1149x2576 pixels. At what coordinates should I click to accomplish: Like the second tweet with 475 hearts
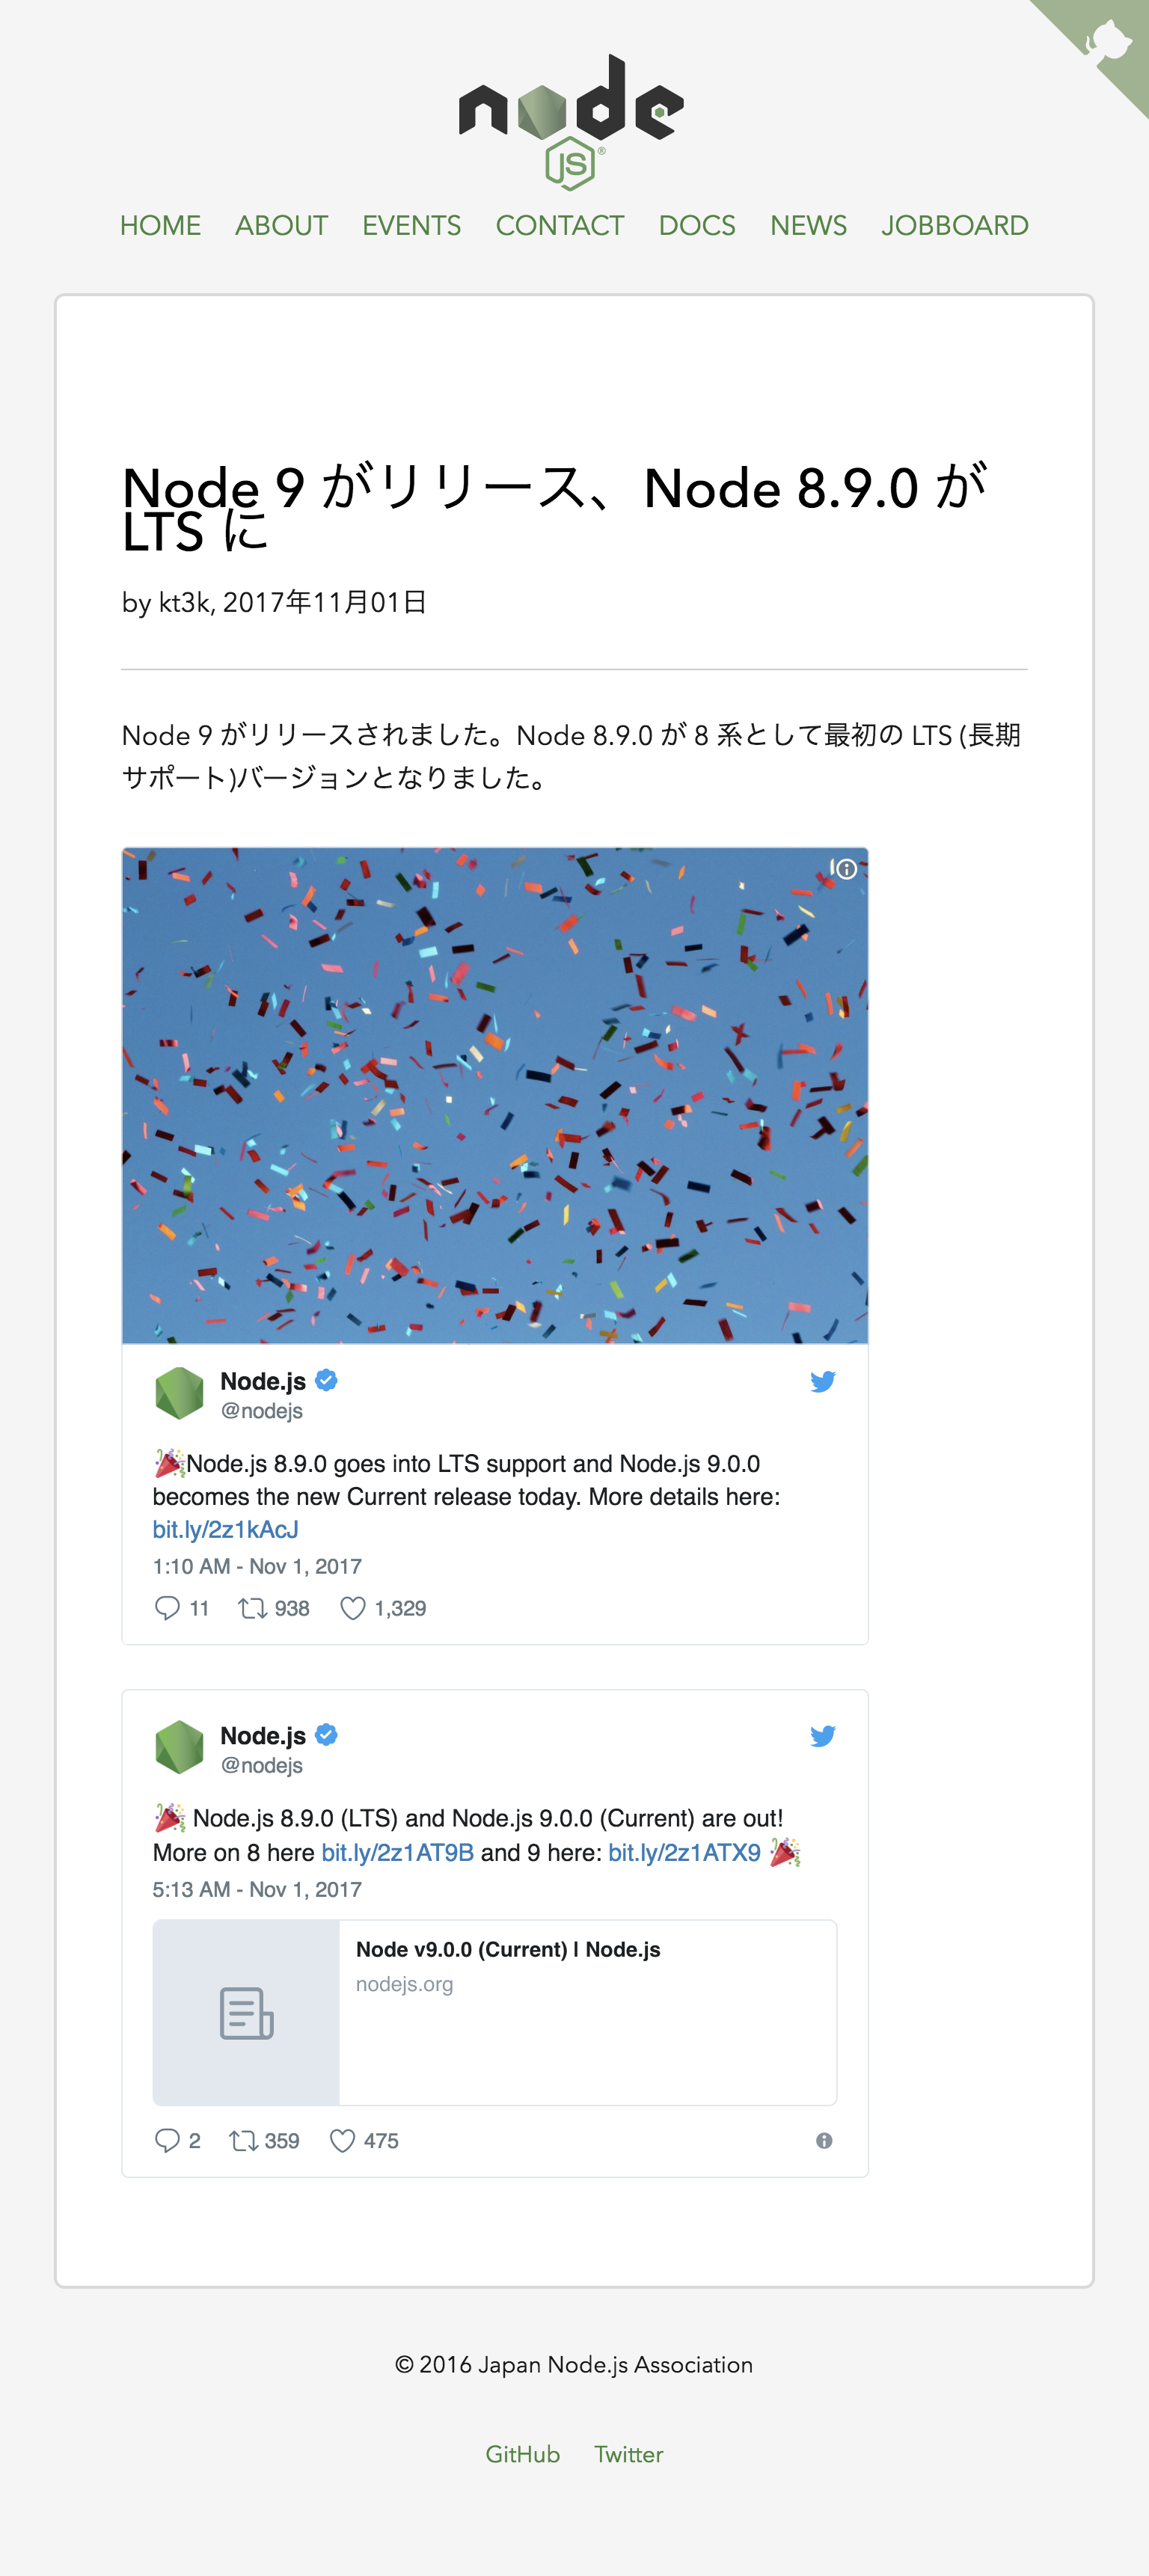point(342,2140)
